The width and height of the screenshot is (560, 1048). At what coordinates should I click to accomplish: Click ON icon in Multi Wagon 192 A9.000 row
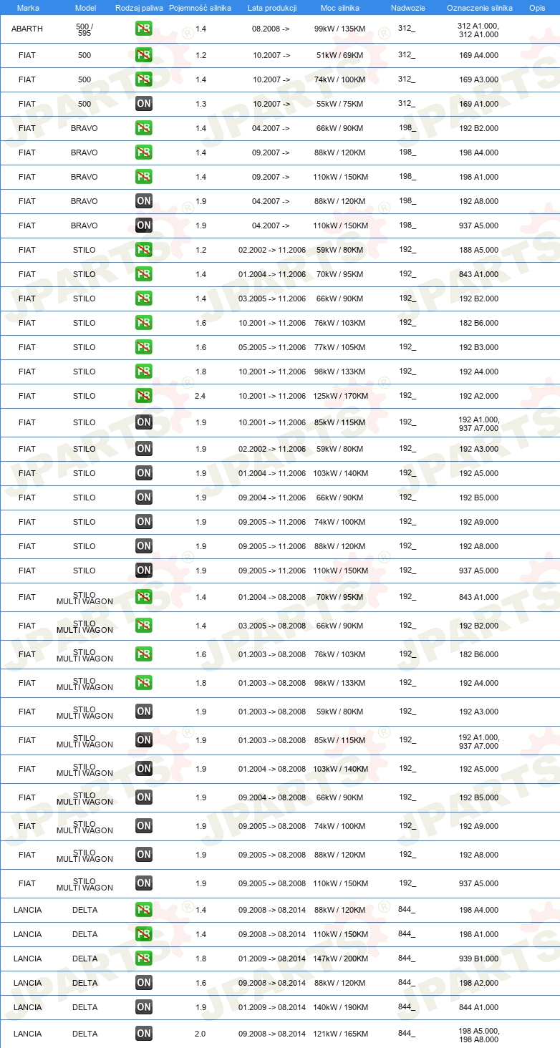pyautogui.click(x=143, y=826)
